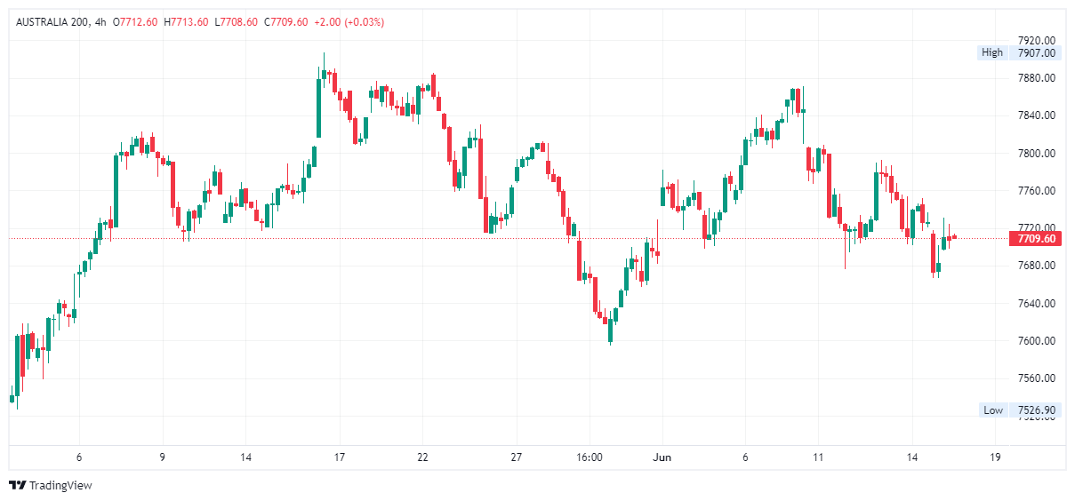
Task: Click the low value L7708.60
Action: [236, 22]
